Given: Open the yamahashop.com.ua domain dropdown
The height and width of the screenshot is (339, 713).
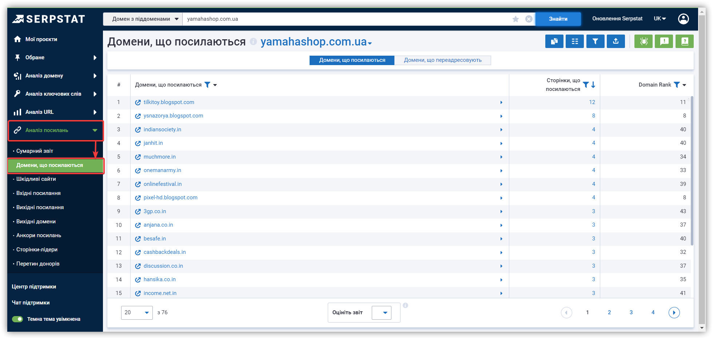Looking at the screenshot, I should [316, 42].
